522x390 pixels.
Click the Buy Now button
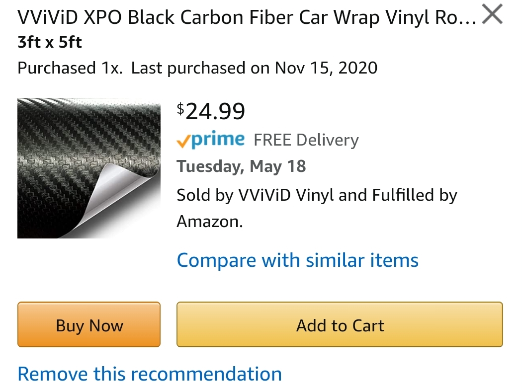89,324
